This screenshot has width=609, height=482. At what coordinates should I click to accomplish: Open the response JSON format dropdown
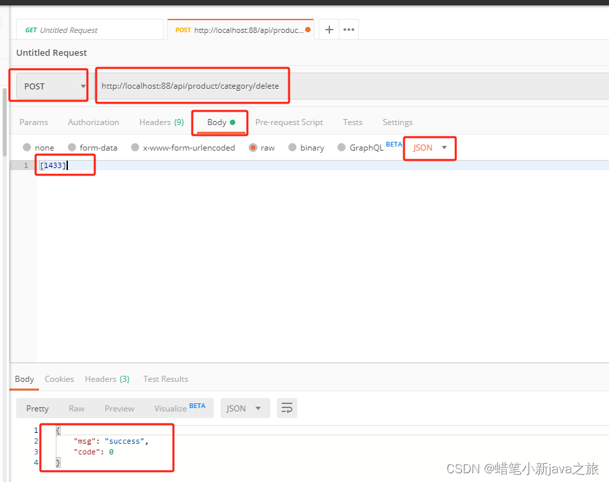pyautogui.click(x=245, y=408)
